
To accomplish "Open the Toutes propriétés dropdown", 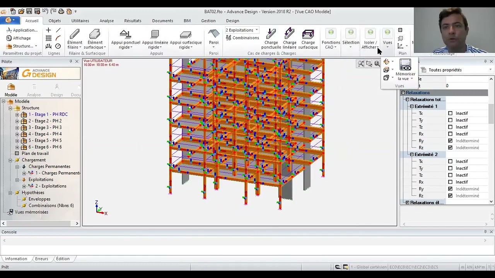I will 490,70.
